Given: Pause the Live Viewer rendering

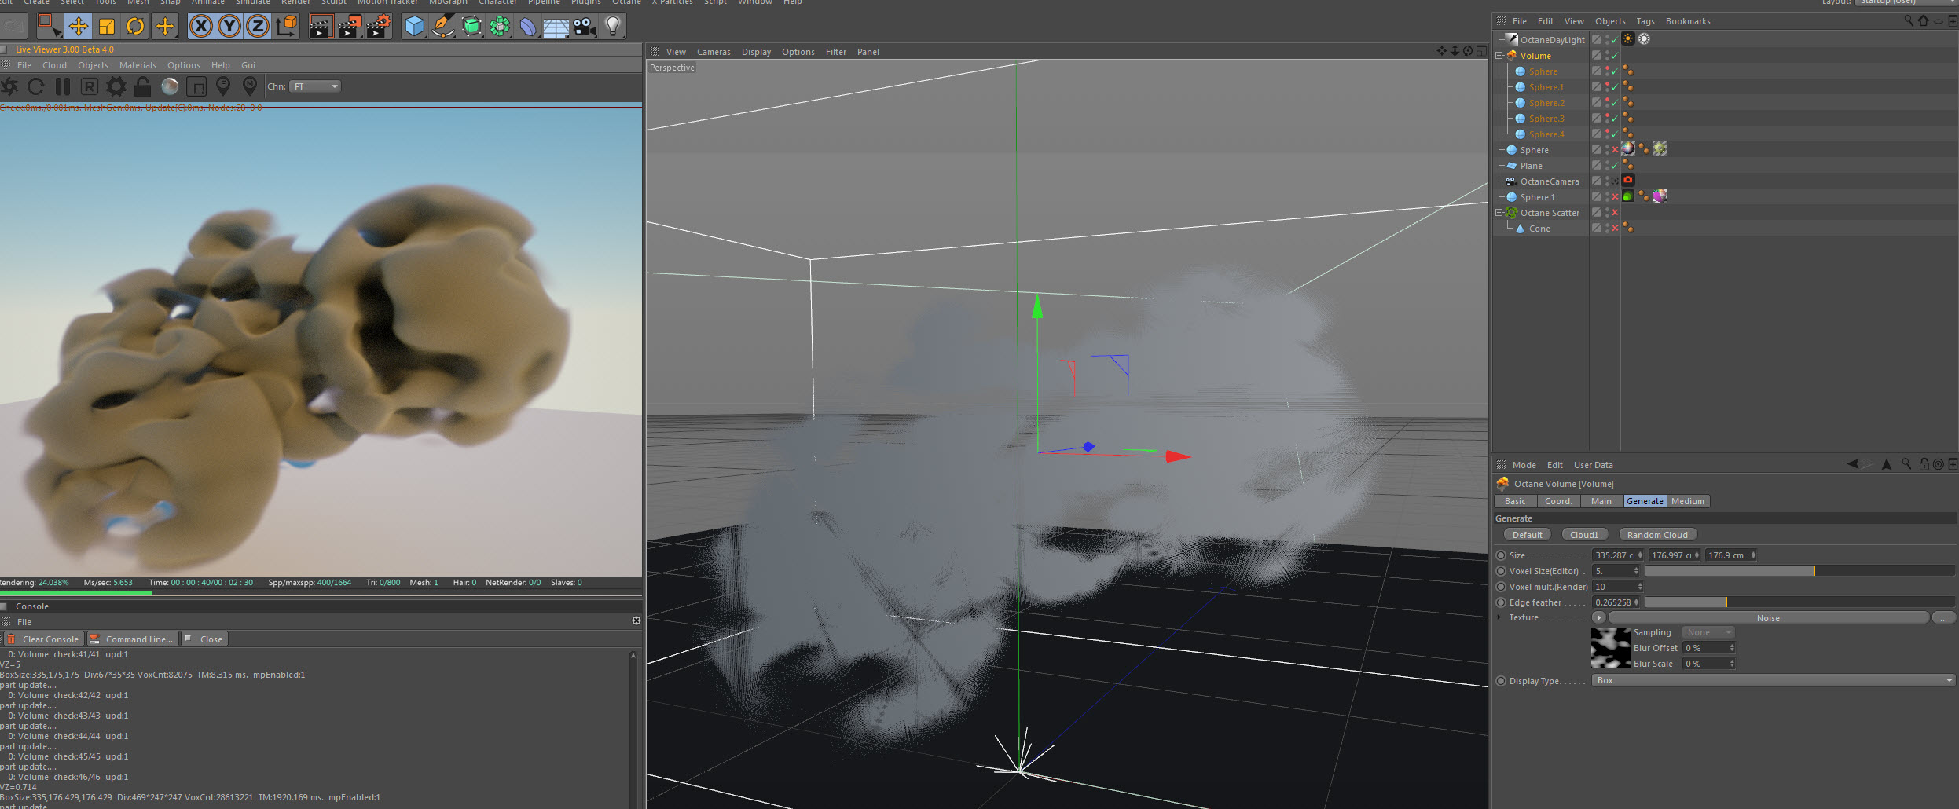Looking at the screenshot, I should (x=63, y=86).
